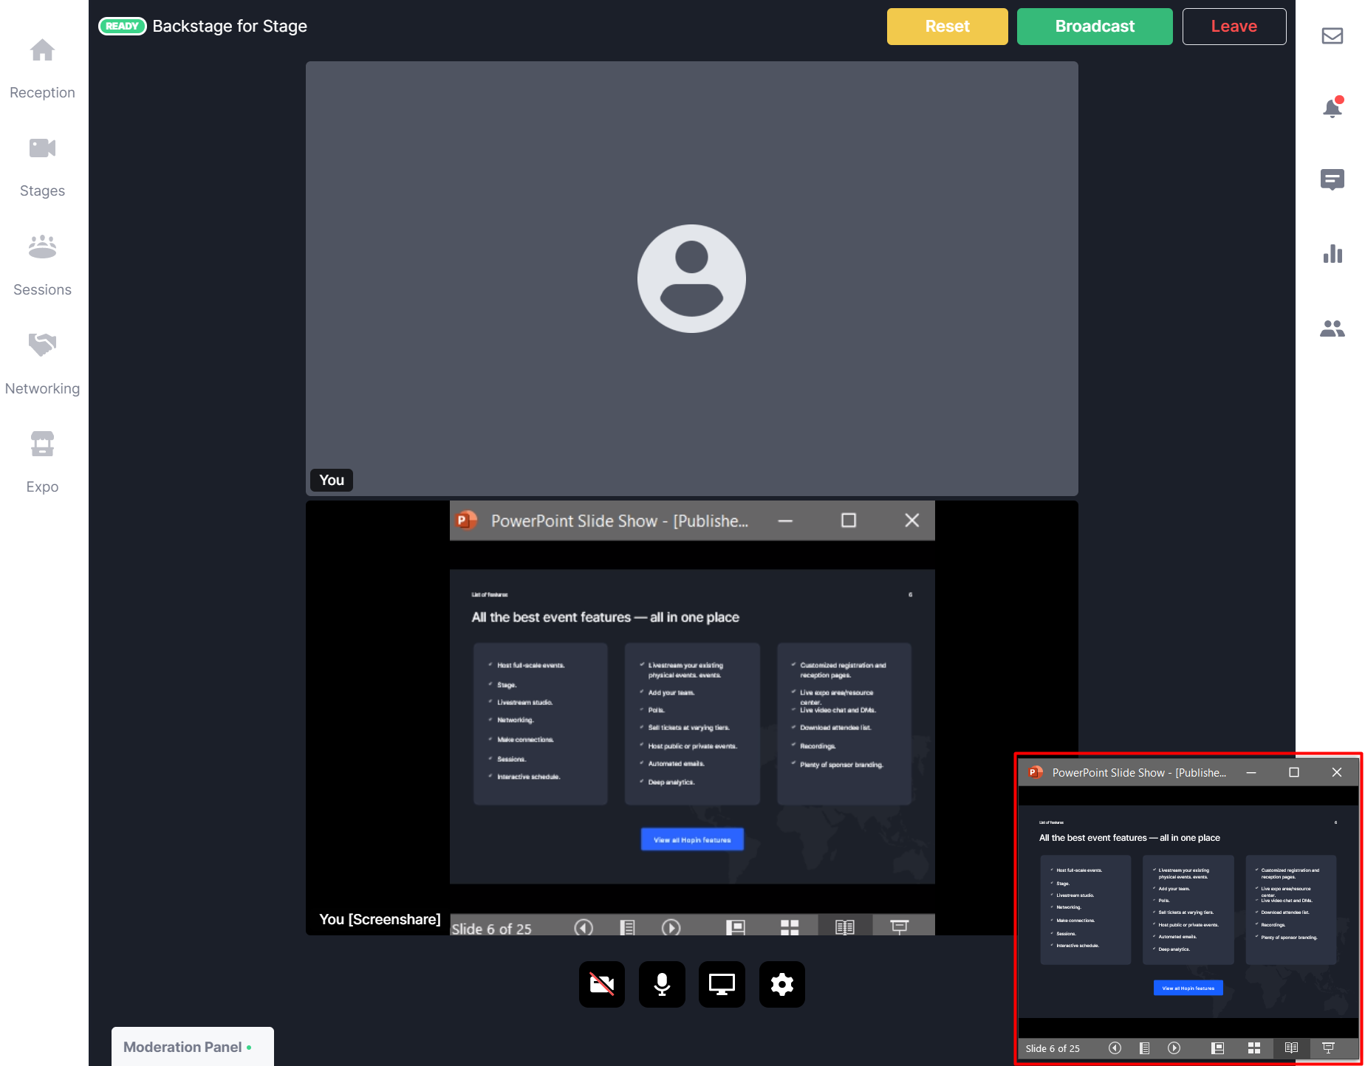Image resolution: width=1365 pixels, height=1066 pixels.
Task: Select Reading view in PowerPoint window
Action: [x=1291, y=1048]
